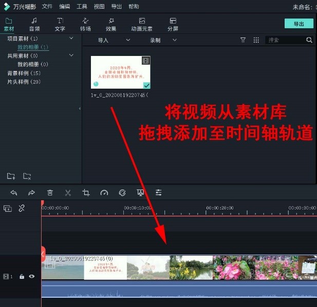Switch to the 转场 transitions tab

pos(85,24)
